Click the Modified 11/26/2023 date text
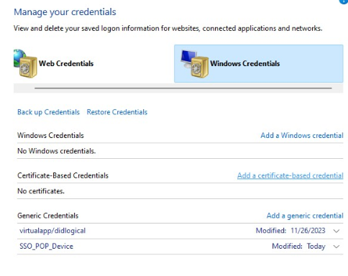The height and width of the screenshot is (276, 348). click(x=290, y=231)
